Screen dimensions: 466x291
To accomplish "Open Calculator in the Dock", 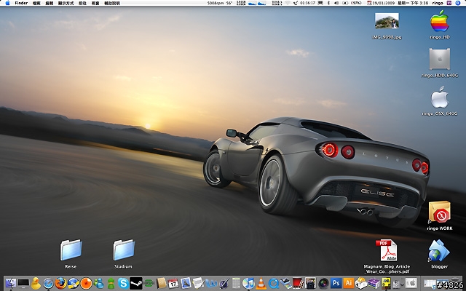I will coord(236,283).
